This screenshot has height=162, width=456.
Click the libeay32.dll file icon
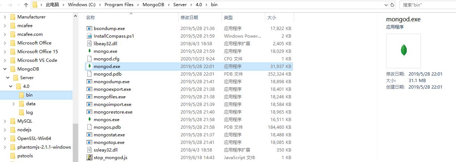[x=90, y=43]
